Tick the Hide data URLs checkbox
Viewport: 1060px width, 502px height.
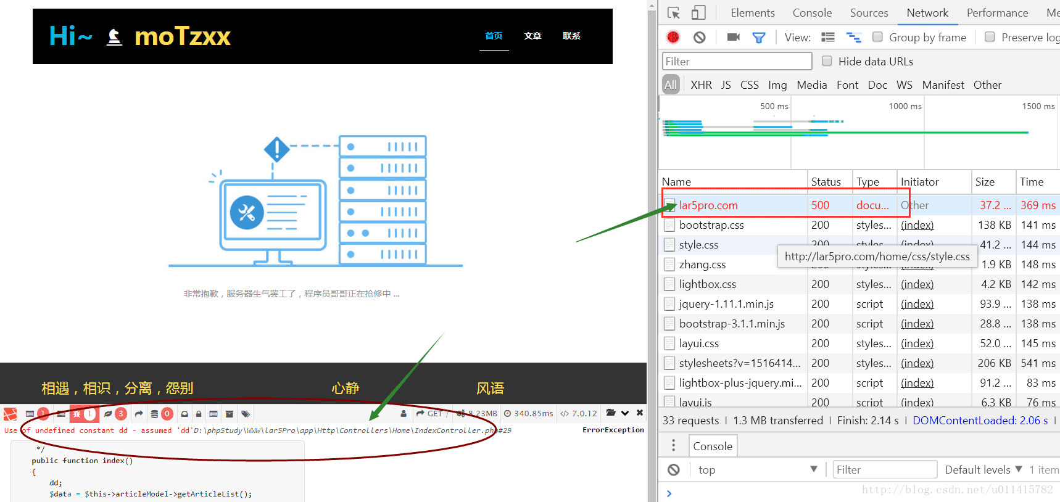coord(827,61)
